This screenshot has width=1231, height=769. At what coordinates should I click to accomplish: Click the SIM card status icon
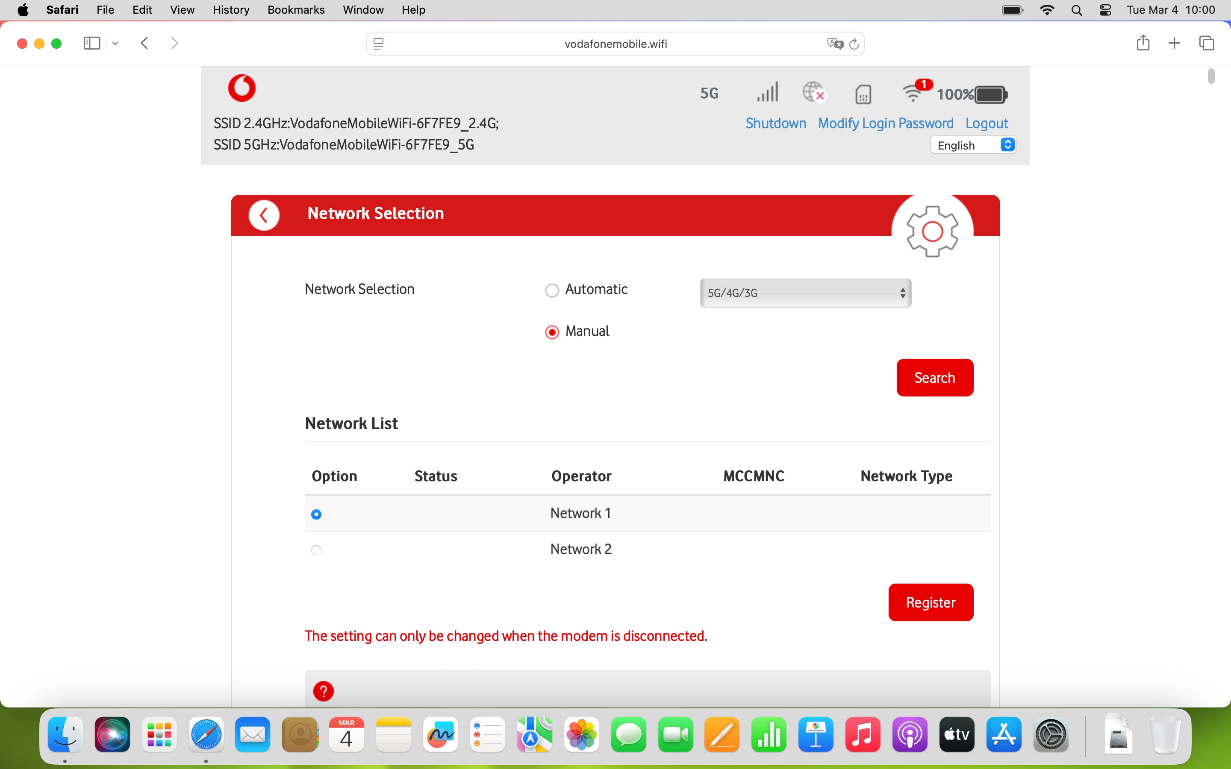pos(863,94)
